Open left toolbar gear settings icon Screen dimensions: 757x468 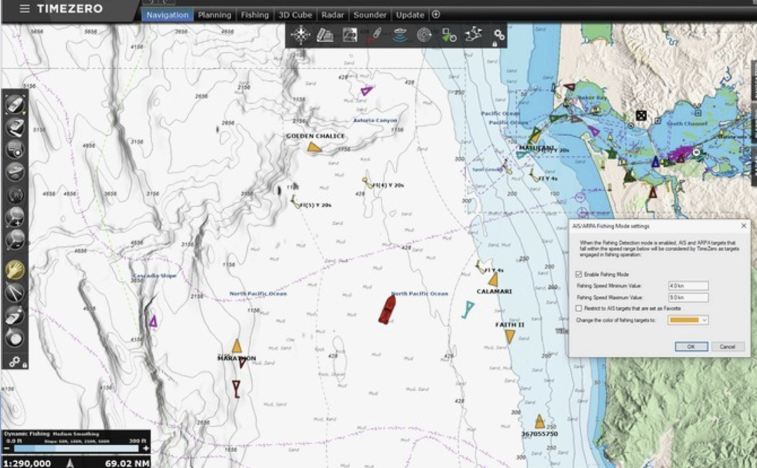click(x=16, y=361)
